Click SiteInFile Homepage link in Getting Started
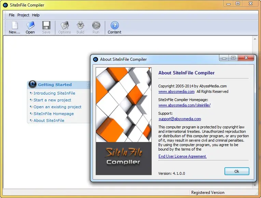The height and width of the screenshot is (198, 261). 54,114
